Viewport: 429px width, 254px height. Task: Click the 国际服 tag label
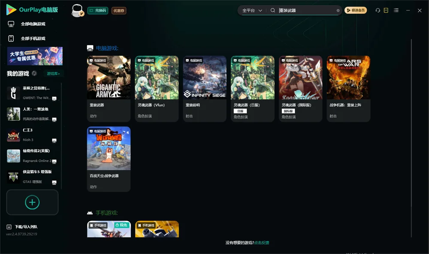click(288, 111)
